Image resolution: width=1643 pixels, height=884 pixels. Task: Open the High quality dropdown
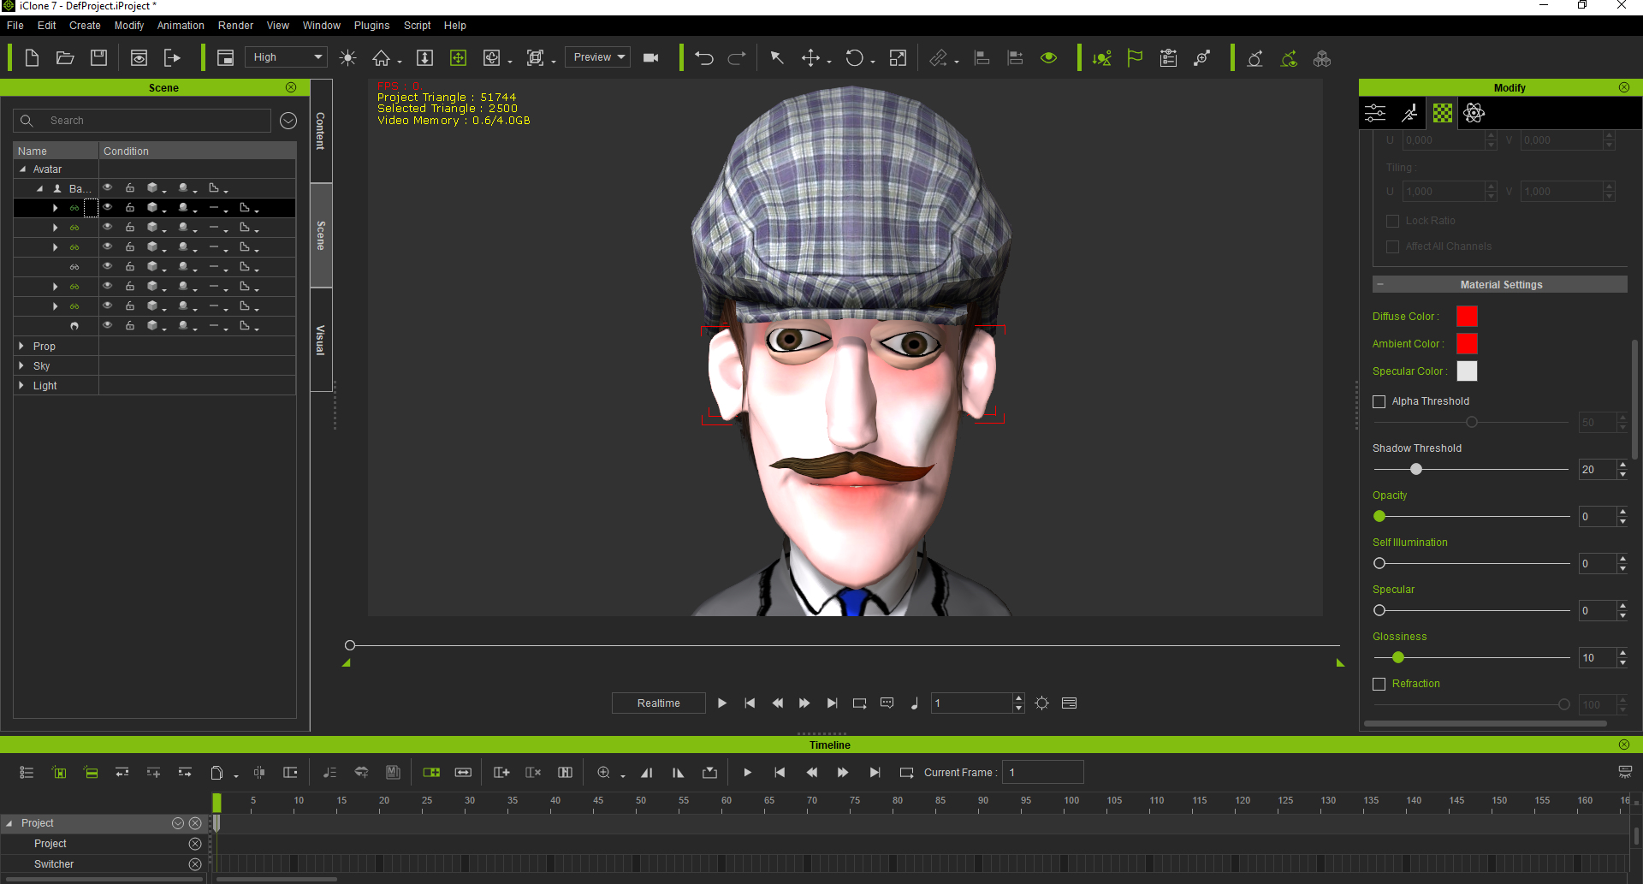tap(287, 57)
